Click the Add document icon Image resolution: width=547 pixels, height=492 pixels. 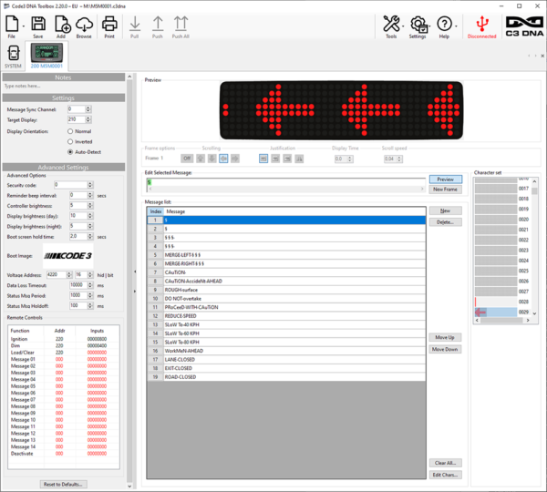pos(62,24)
